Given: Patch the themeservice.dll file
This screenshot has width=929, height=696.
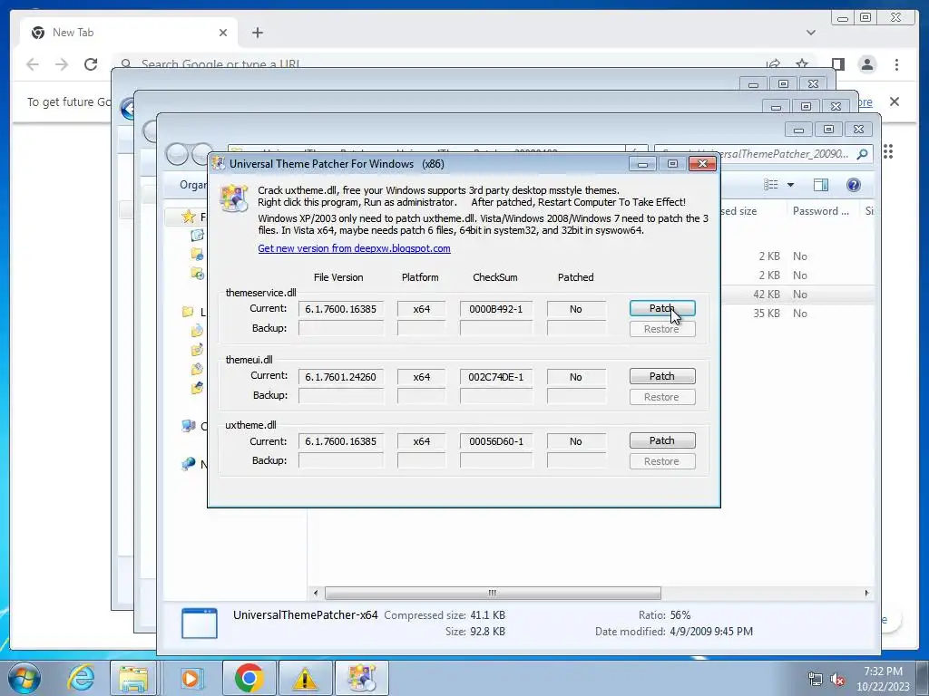Looking at the screenshot, I should pos(661,308).
